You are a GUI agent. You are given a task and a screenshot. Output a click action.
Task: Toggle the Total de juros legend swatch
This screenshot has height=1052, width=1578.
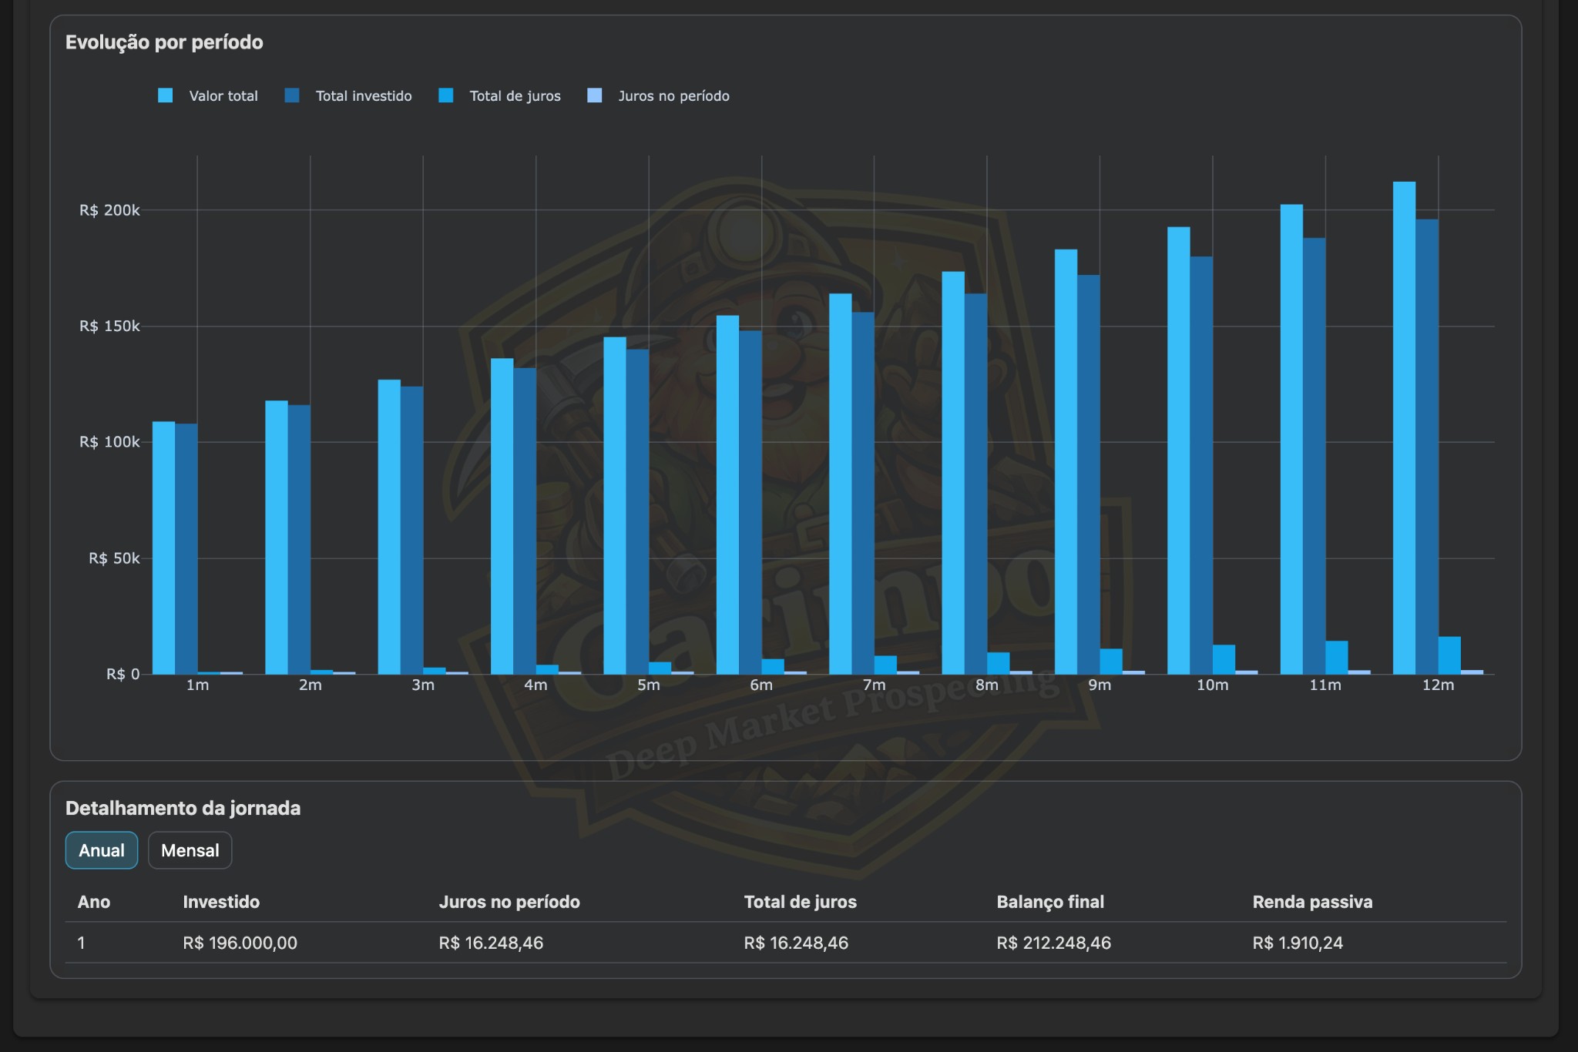pos(446,95)
